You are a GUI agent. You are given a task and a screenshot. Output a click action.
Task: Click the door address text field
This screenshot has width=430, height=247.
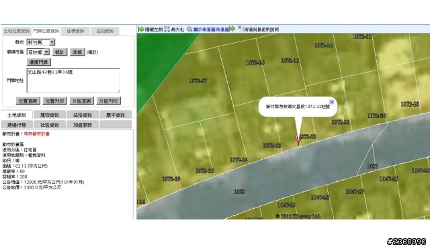[73, 81]
